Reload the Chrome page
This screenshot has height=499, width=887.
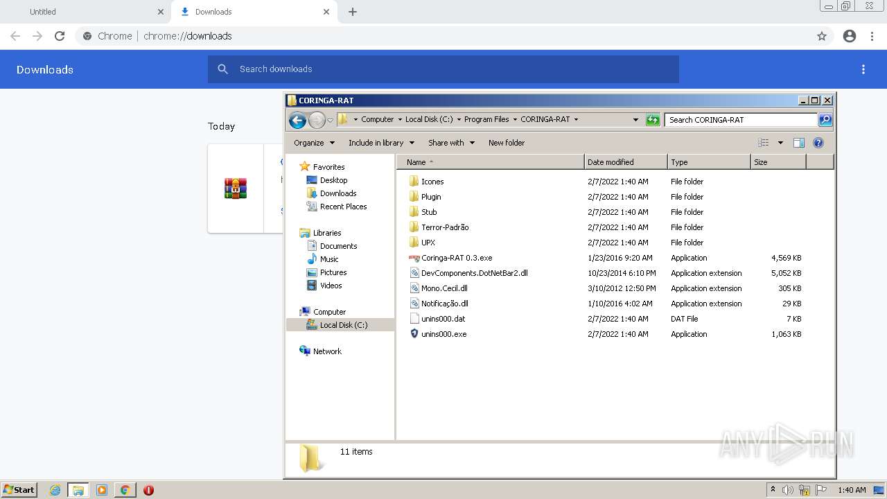60,36
